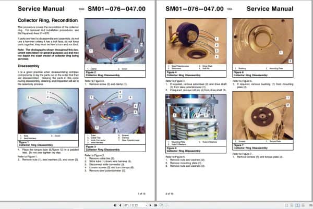Click the greyed-out next view icon
313x209 pixels.
(x=167, y=205)
